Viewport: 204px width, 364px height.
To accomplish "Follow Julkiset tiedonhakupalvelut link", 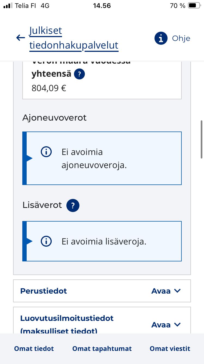I will click(x=74, y=38).
